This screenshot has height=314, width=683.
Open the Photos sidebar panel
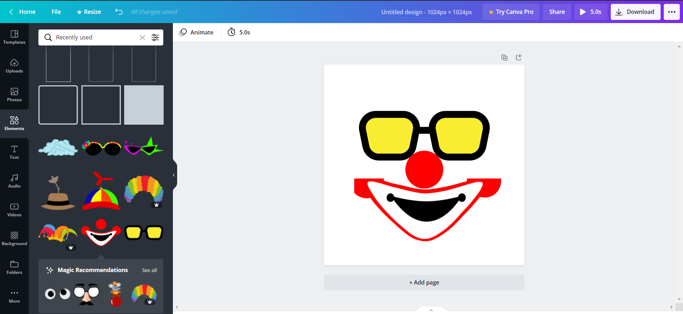[x=14, y=95]
